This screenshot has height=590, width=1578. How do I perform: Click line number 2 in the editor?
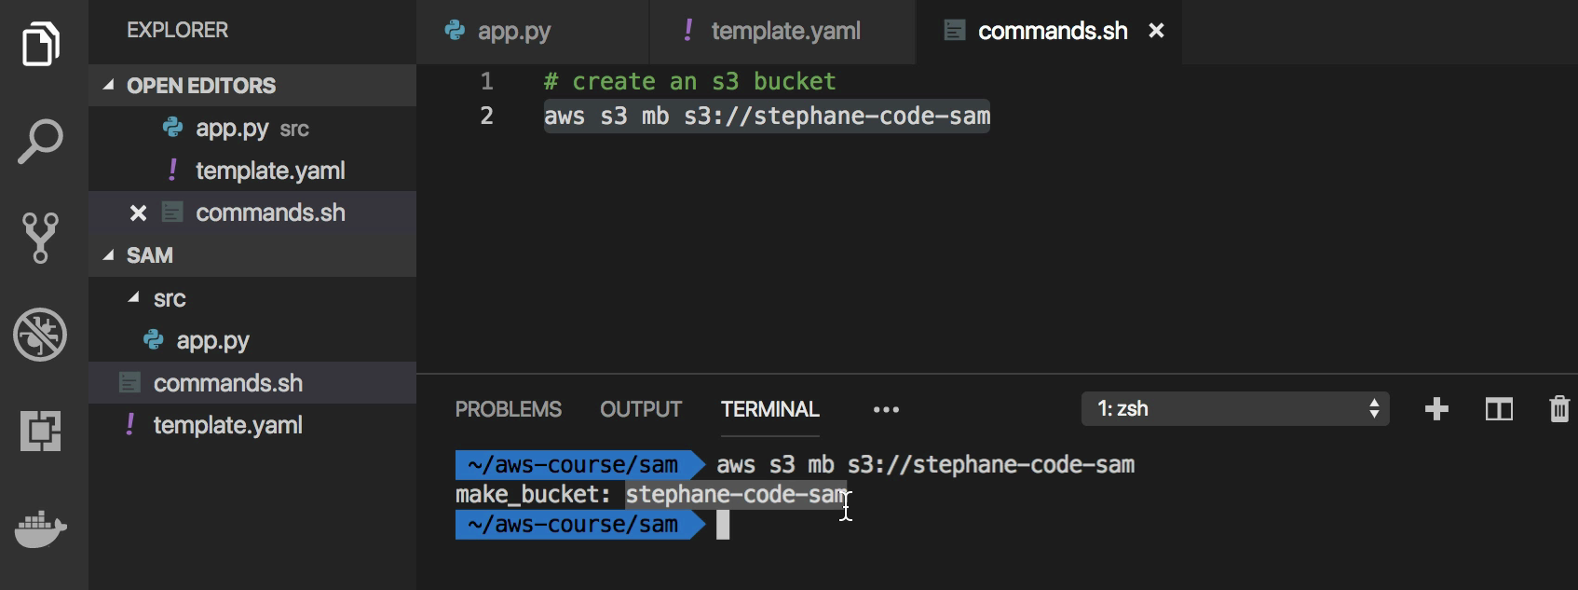pyautogui.click(x=486, y=116)
